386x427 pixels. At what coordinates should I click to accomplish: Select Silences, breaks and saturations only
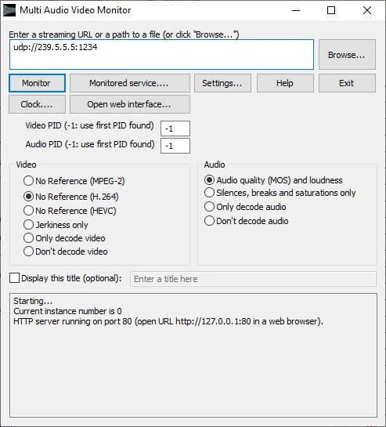coord(280,193)
